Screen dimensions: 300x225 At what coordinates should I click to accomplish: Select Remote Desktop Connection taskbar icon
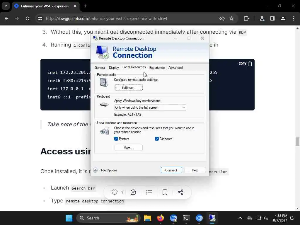212,218
